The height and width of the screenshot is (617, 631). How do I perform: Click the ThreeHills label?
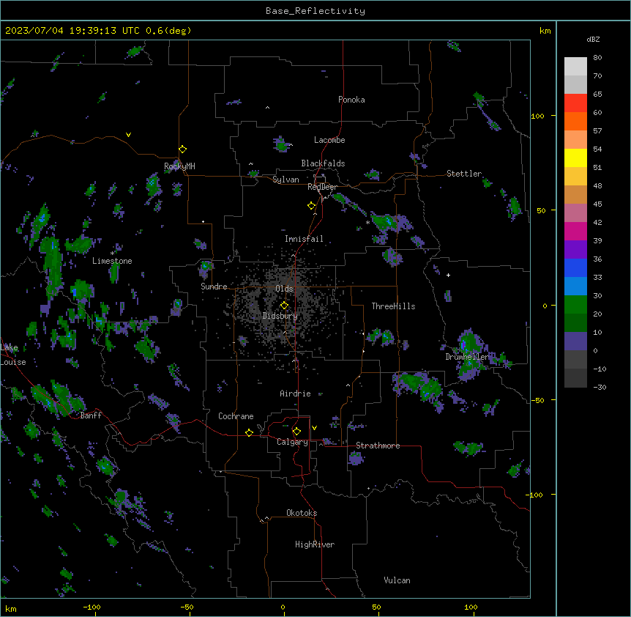(x=393, y=306)
